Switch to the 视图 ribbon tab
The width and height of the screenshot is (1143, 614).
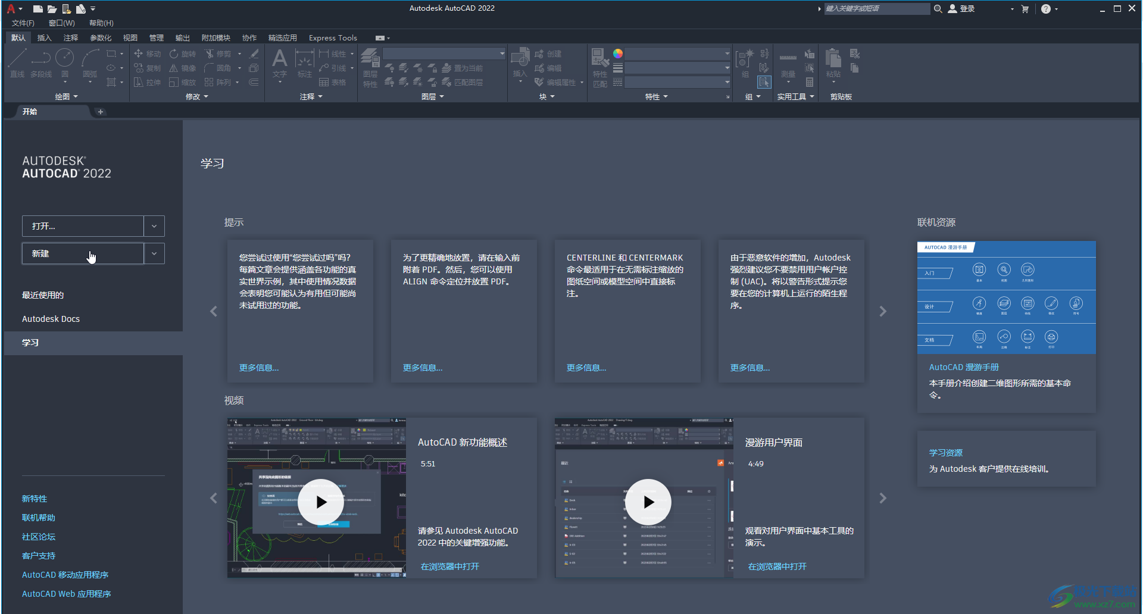130,37
